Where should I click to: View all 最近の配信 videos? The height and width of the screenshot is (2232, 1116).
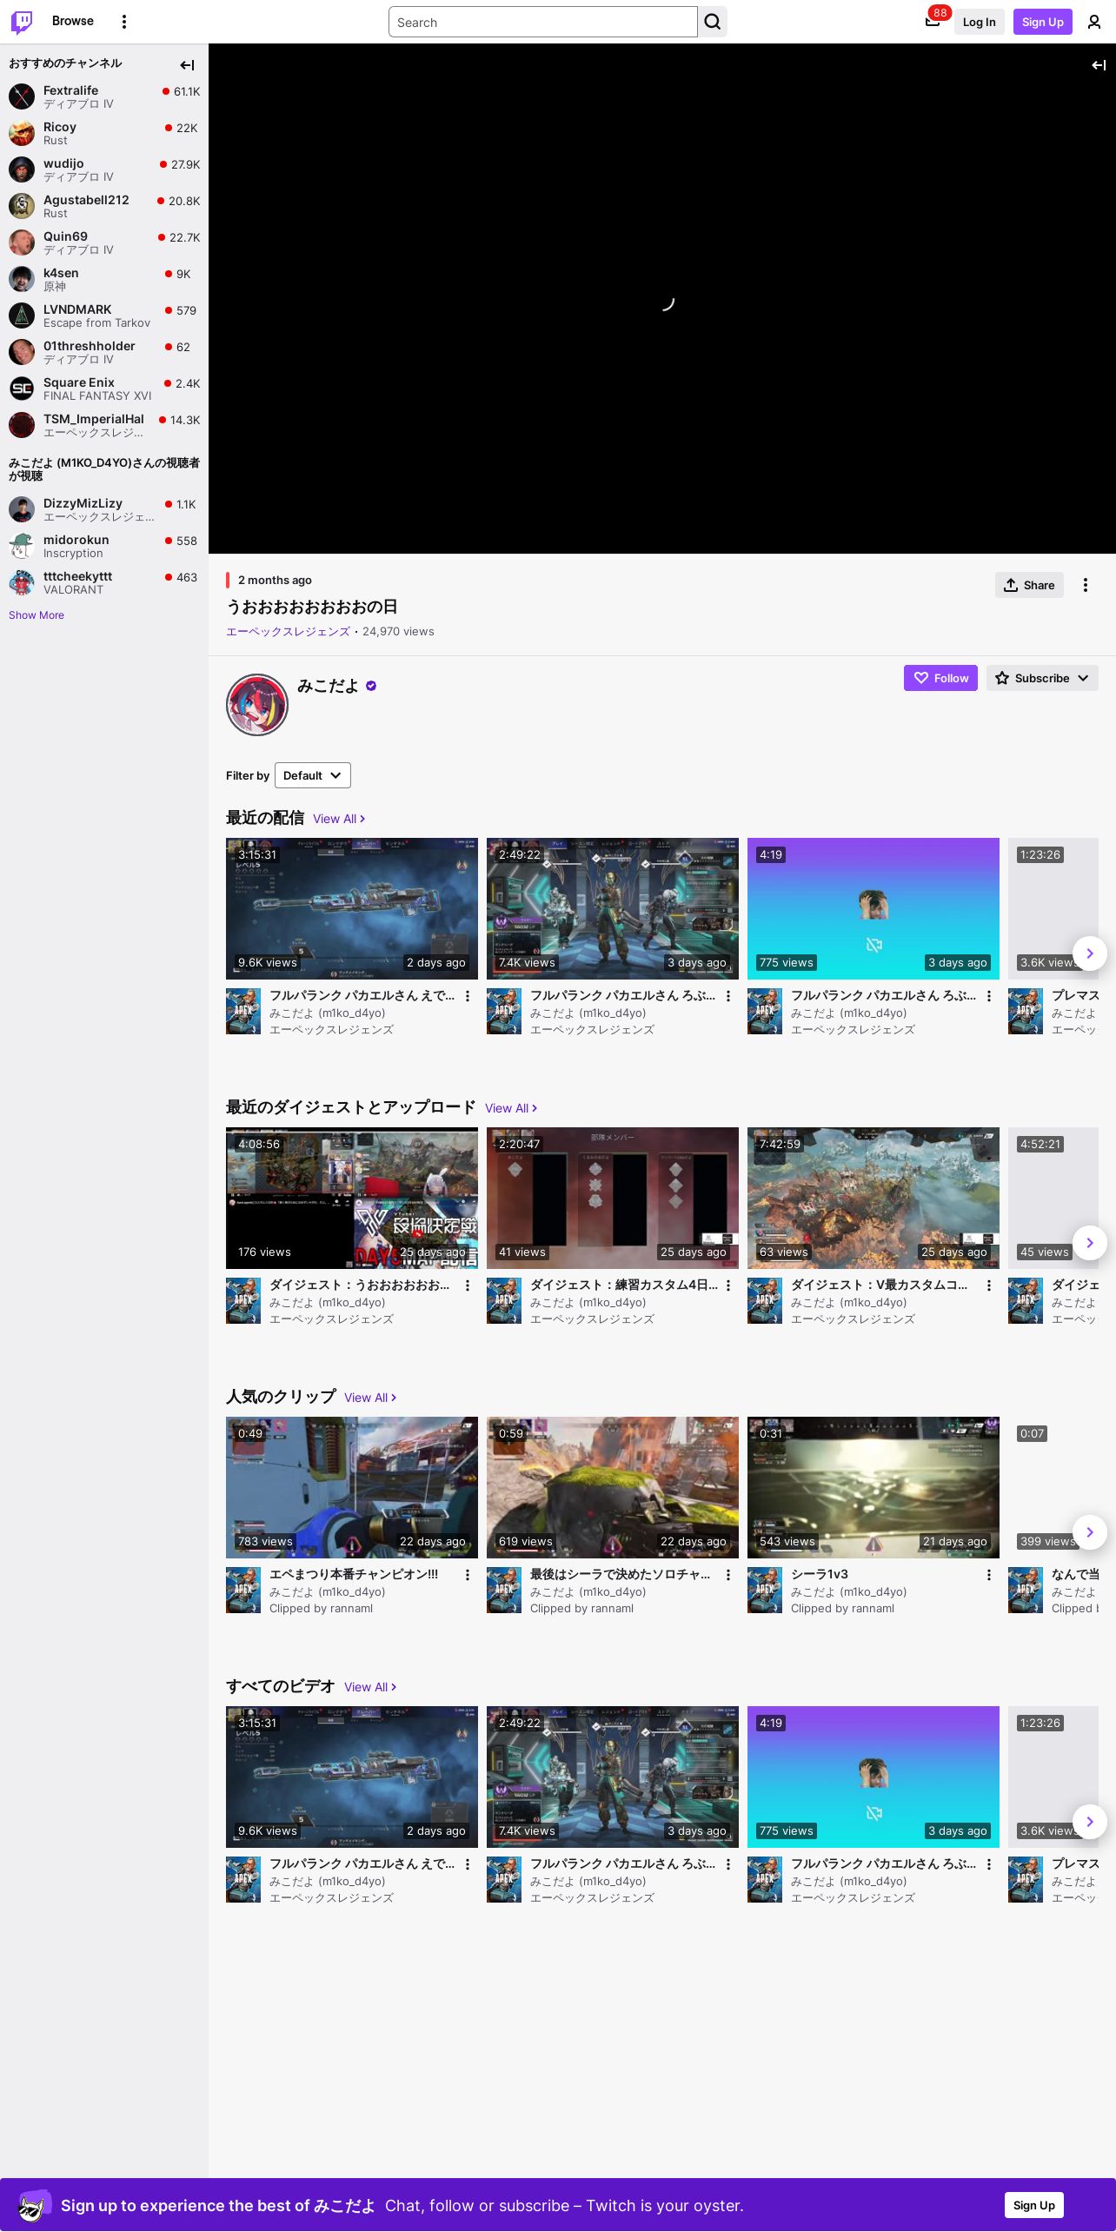(339, 819)
